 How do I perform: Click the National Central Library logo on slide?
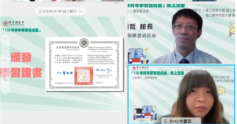coord(13,23)
